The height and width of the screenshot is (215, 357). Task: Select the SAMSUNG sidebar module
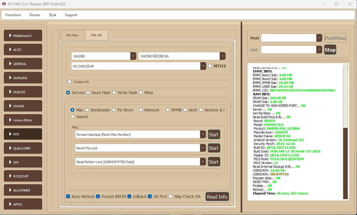pyautogui.click(x=23, y=78)
